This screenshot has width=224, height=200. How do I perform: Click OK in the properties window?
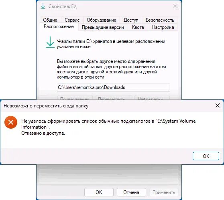click(99, 192)
